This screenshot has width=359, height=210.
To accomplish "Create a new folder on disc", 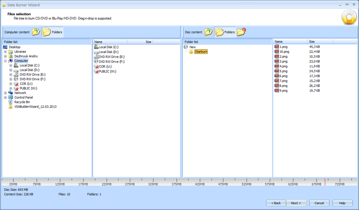I will click(x=241, y=32).
